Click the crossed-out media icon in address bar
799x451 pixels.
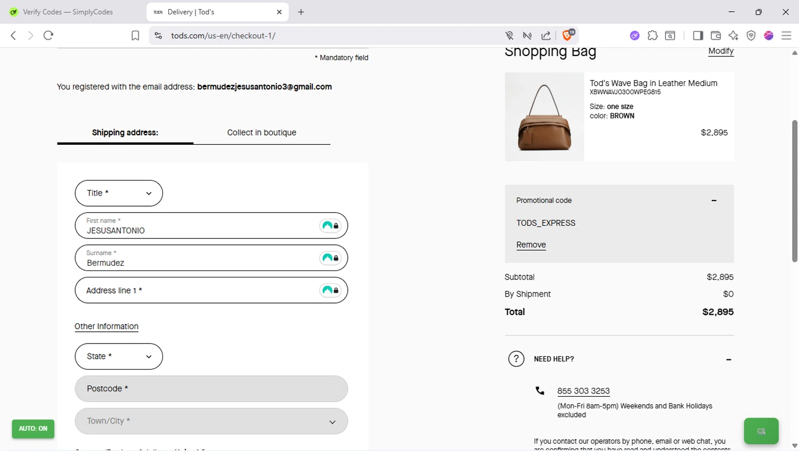tap(527, 36)
